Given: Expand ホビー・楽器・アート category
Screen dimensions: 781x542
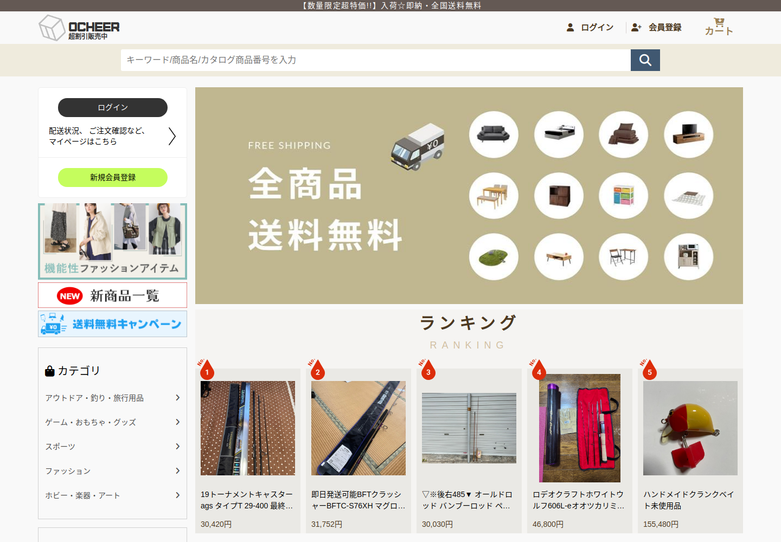Looking at the screenshot, I should pyautogui.click(x=112, y=495).
